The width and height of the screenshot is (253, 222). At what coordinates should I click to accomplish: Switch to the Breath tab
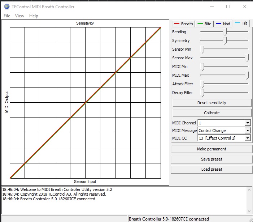pyautogui.click(x=183, y=24)
